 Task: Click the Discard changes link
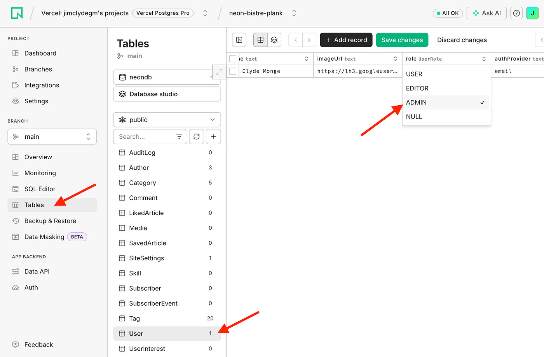(462, 40)
